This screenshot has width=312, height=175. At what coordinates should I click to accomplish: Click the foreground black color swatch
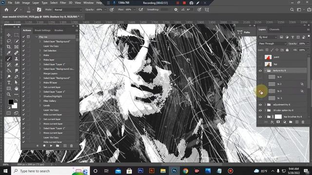[x=11, y=102]
